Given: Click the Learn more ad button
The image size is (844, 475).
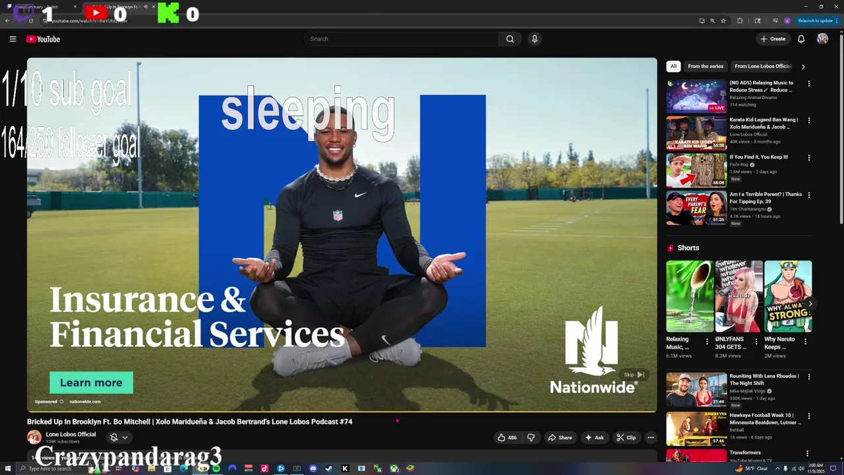Looking at the screenshot, I should click(x=91, y=383).
